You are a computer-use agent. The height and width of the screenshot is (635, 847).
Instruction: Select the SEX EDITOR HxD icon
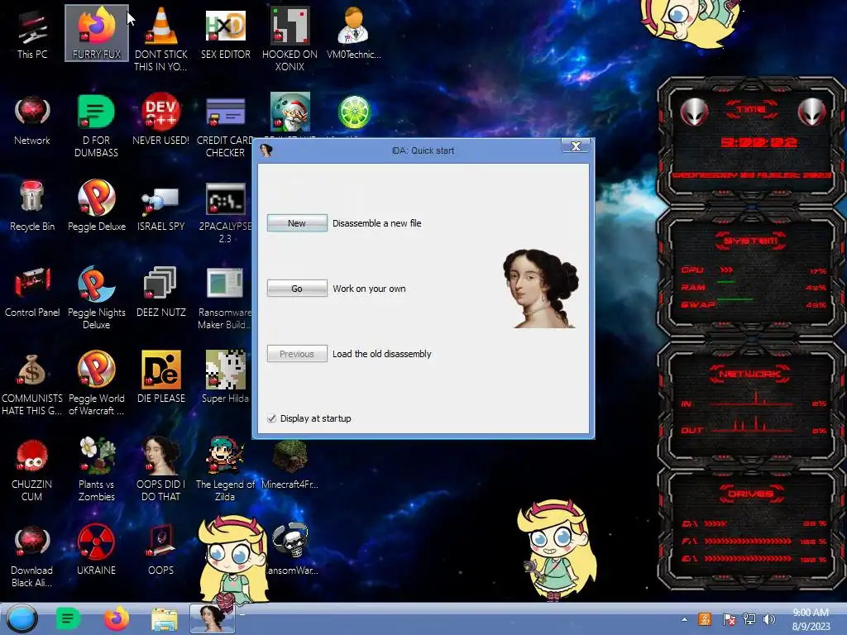point(225,33)
